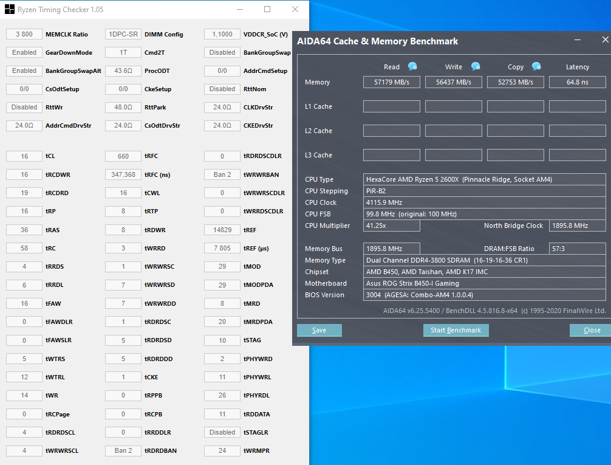Select the Memory Write value 56437 MB/s
The width and height of the screenshot is (611, 465).
pos(454,82)
